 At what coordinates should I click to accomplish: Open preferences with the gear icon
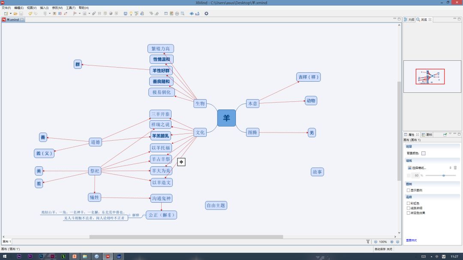[206, 14]
